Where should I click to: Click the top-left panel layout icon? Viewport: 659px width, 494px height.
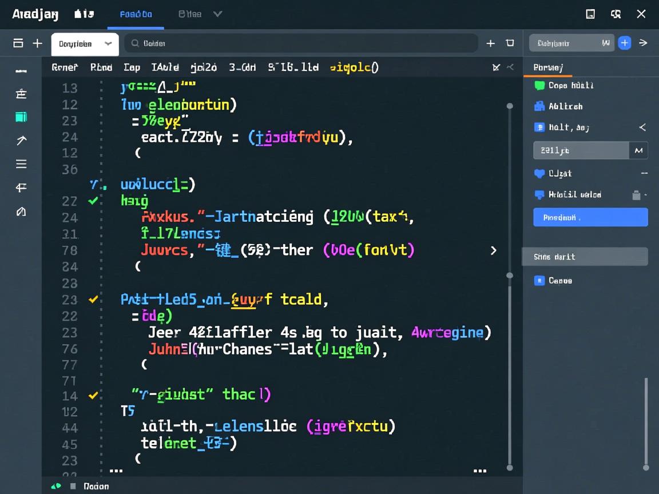click(18, 43)
